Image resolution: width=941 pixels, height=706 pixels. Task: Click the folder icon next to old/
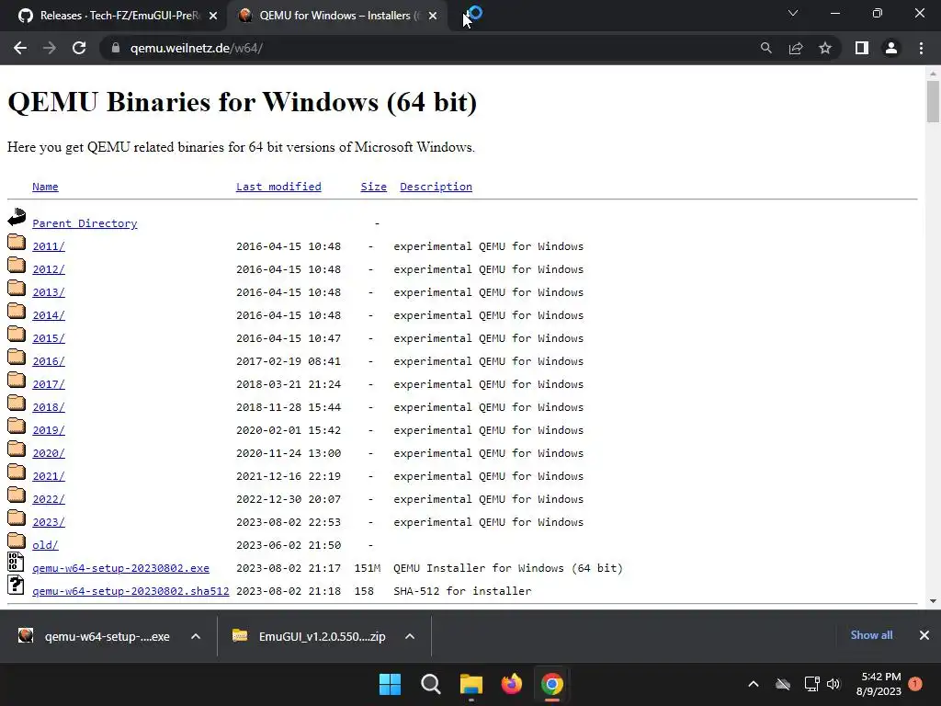point(17,541)
